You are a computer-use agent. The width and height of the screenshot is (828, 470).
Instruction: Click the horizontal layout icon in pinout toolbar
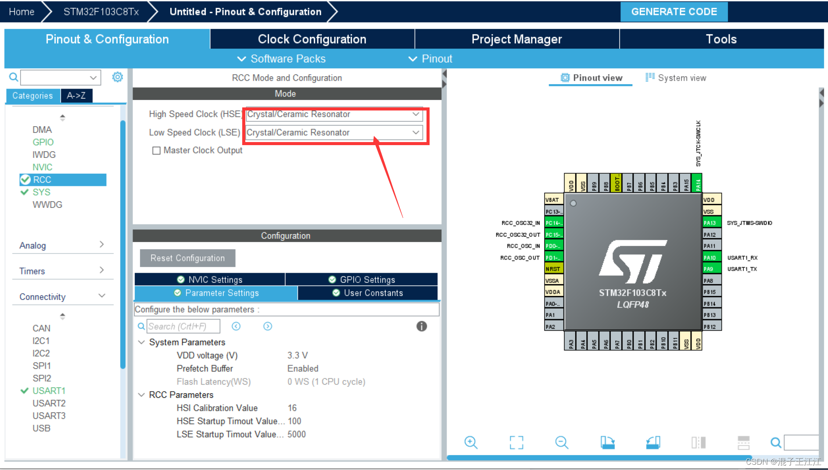(744, 442)
